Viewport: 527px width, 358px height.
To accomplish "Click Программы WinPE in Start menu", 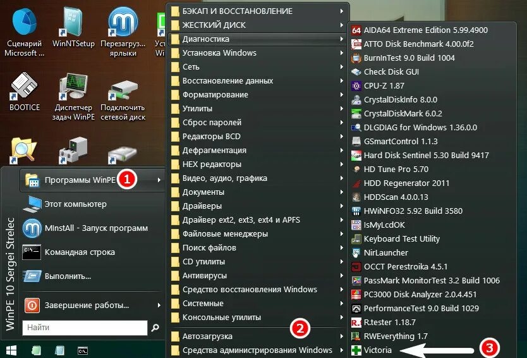I will click(x=92, y=180).
